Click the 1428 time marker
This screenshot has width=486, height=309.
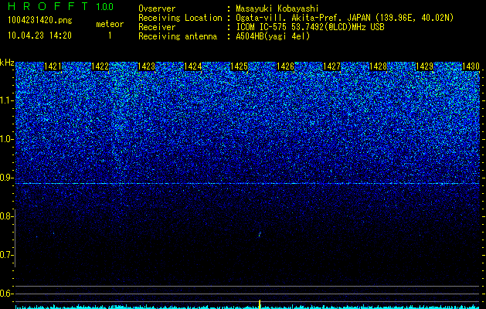(x=378, y=66)
